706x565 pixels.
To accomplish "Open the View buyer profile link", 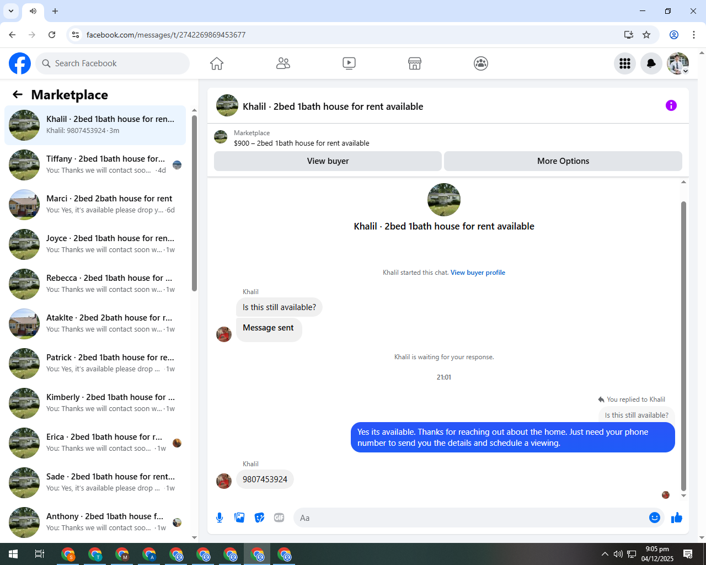I will click(478, 273).
